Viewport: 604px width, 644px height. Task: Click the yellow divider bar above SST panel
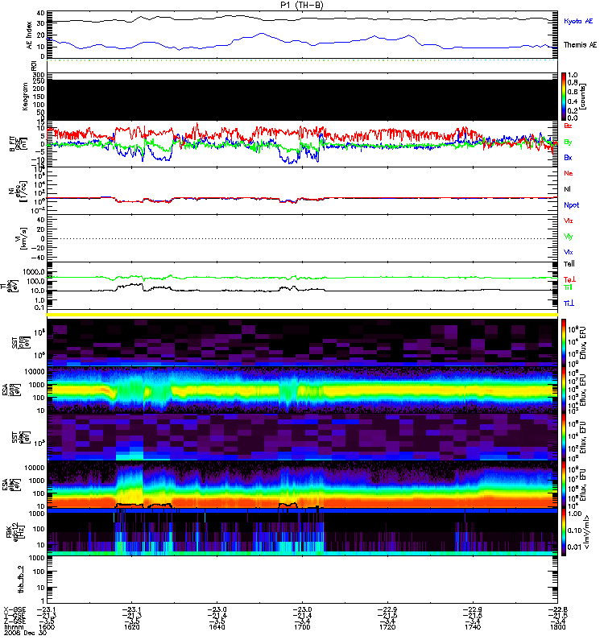coord(303,315)
